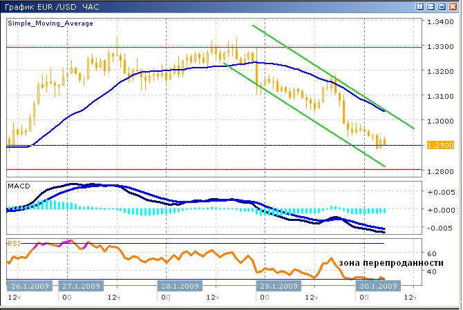The image size is (463, 310).
Task: Select the 26.1.2009 date marker
Action: pyautogui.click(x=28, y=286)
